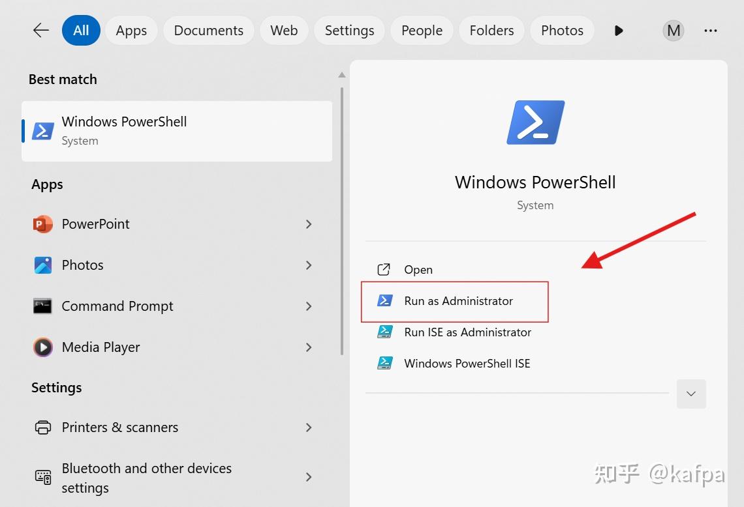744x507 pixels.
Task: Click the results list scrollbar
Action: 341,196
